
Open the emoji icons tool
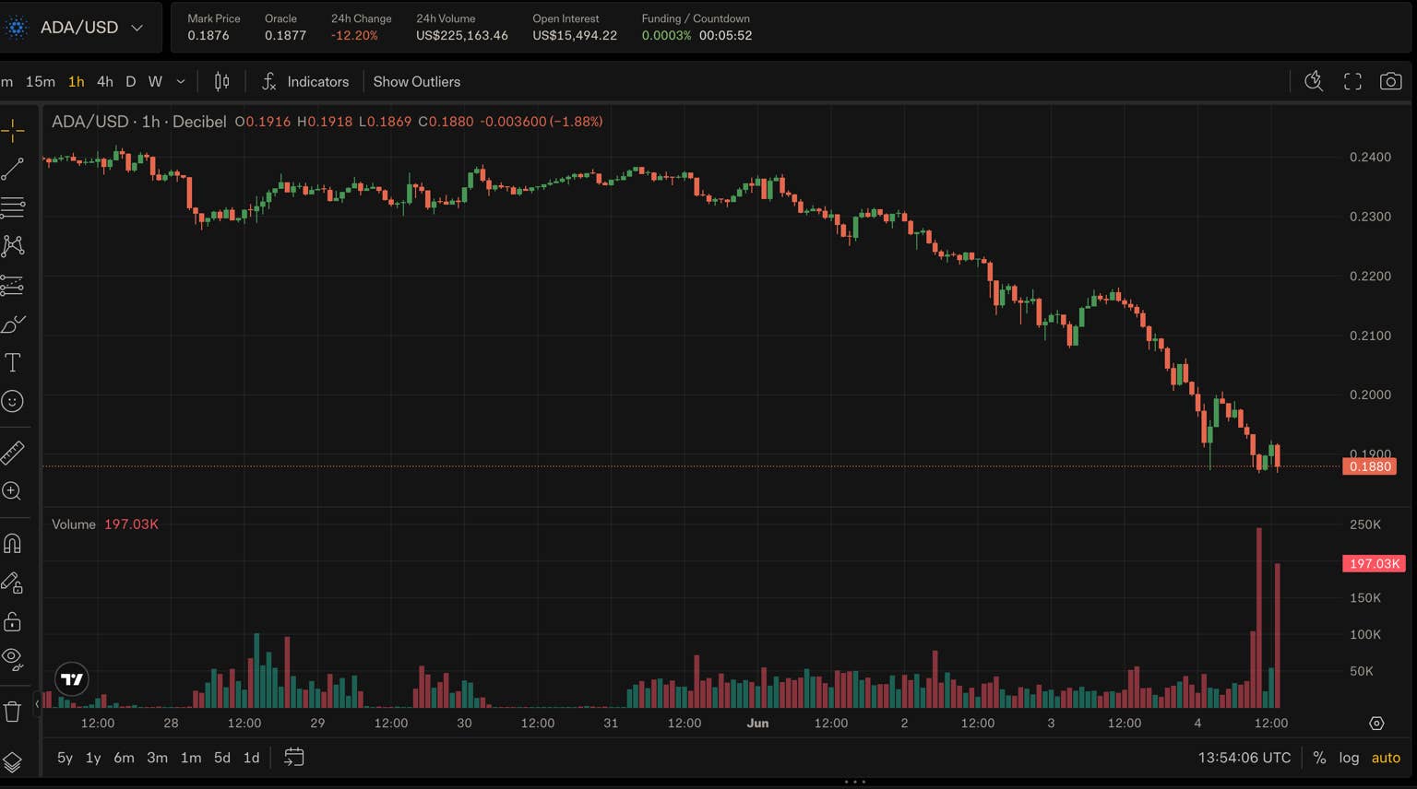pos(13,402)
